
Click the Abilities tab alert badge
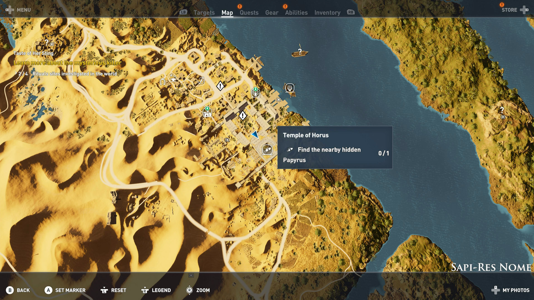click(x=285, y=6)
